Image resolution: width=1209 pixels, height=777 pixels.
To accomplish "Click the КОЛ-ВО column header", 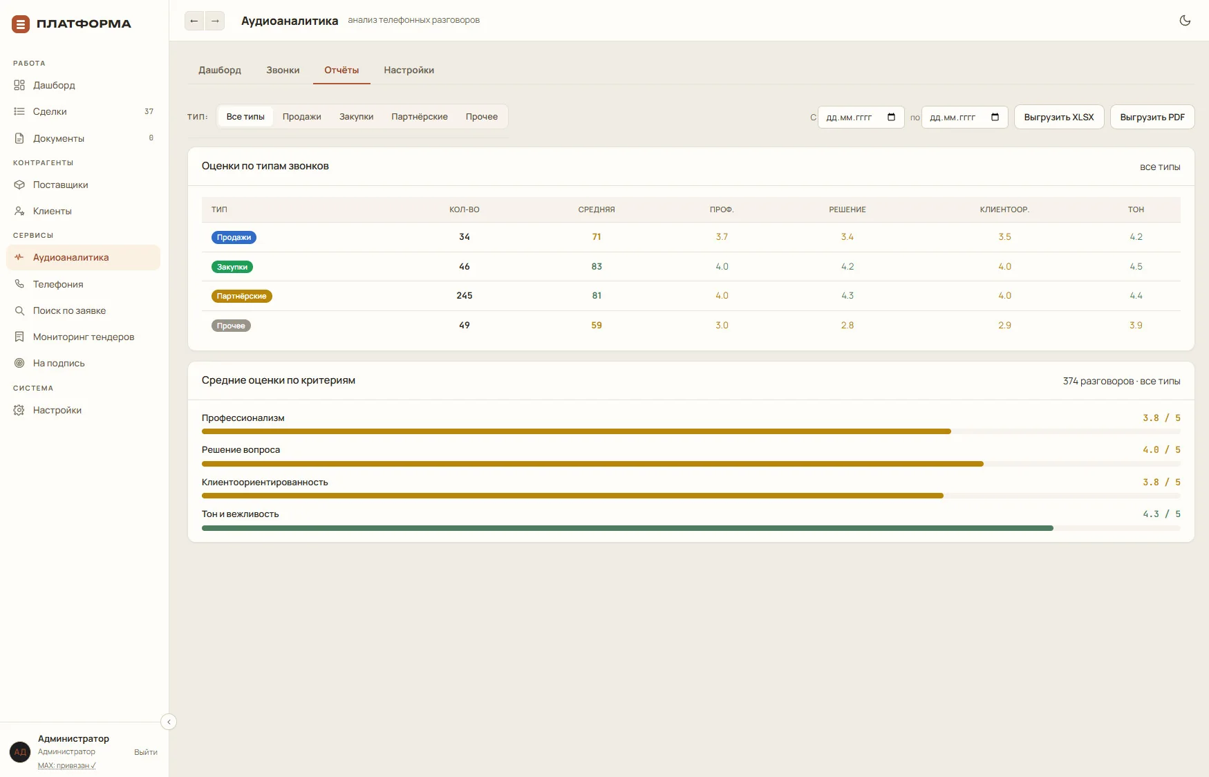I will click(465, 209).
